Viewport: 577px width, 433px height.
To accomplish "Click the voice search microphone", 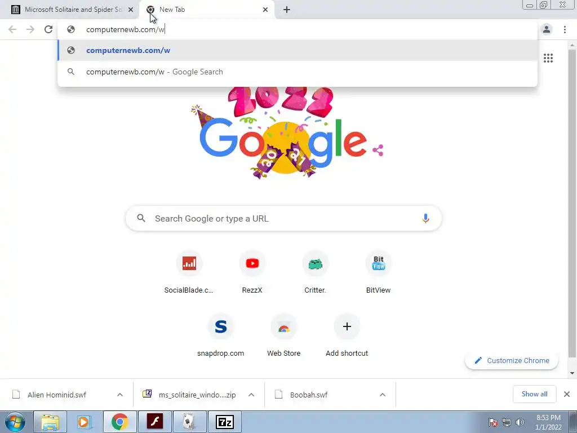I will point(425,218).
